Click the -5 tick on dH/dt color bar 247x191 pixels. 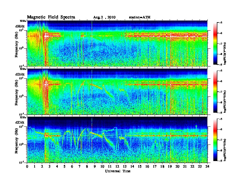tap(220, 23)
